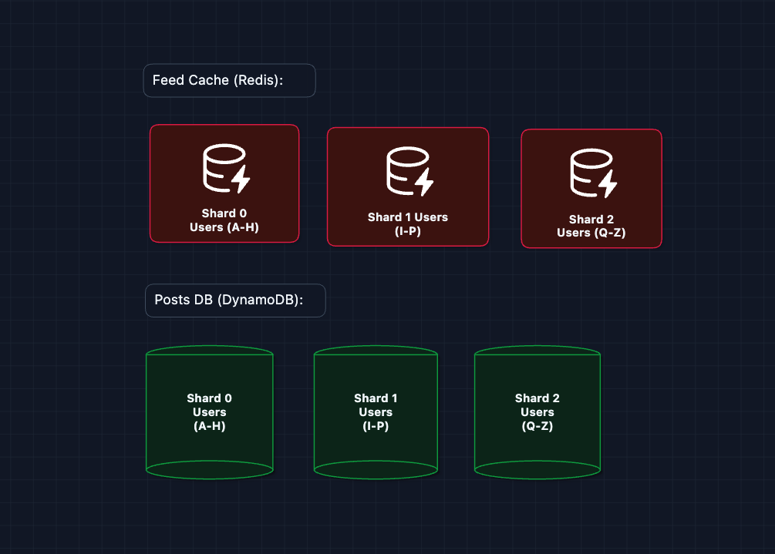This screenshot has width=775, height=554.
Task: Click the bottom base of DynamoDB Shard 1 cylinder
Action: click(x=376, y=468)
